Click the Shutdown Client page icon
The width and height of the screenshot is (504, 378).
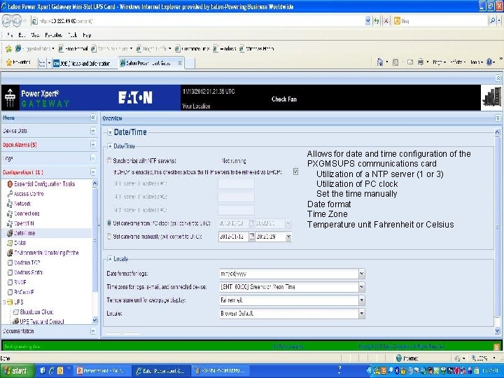pyautogui.click(x=15, y=311)
